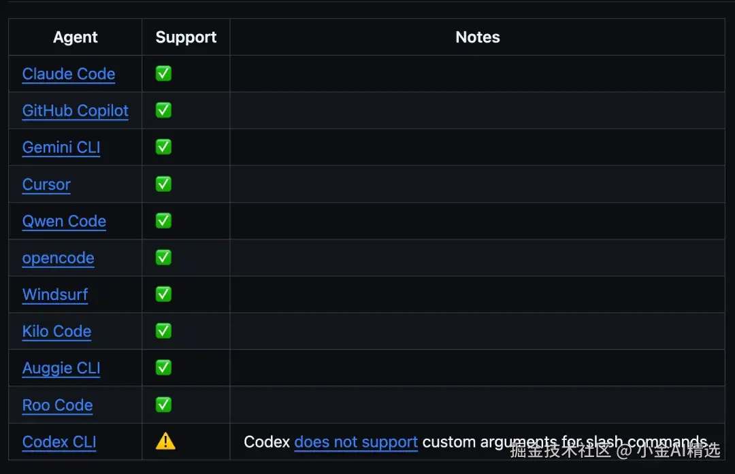Click the Roo Code green checkmark
Image resolution: width=735 pixels, height=474 pixels.
[163, 405]
